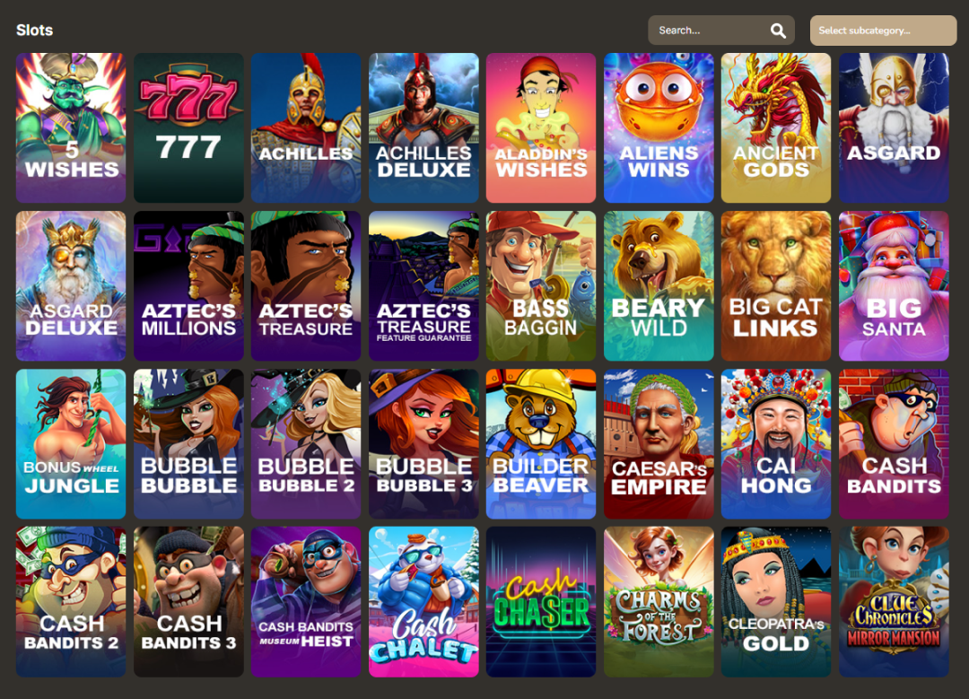Choose the Aliens Wins game
The height and width of the screenshot is (699, 969).
click(659, 128)
